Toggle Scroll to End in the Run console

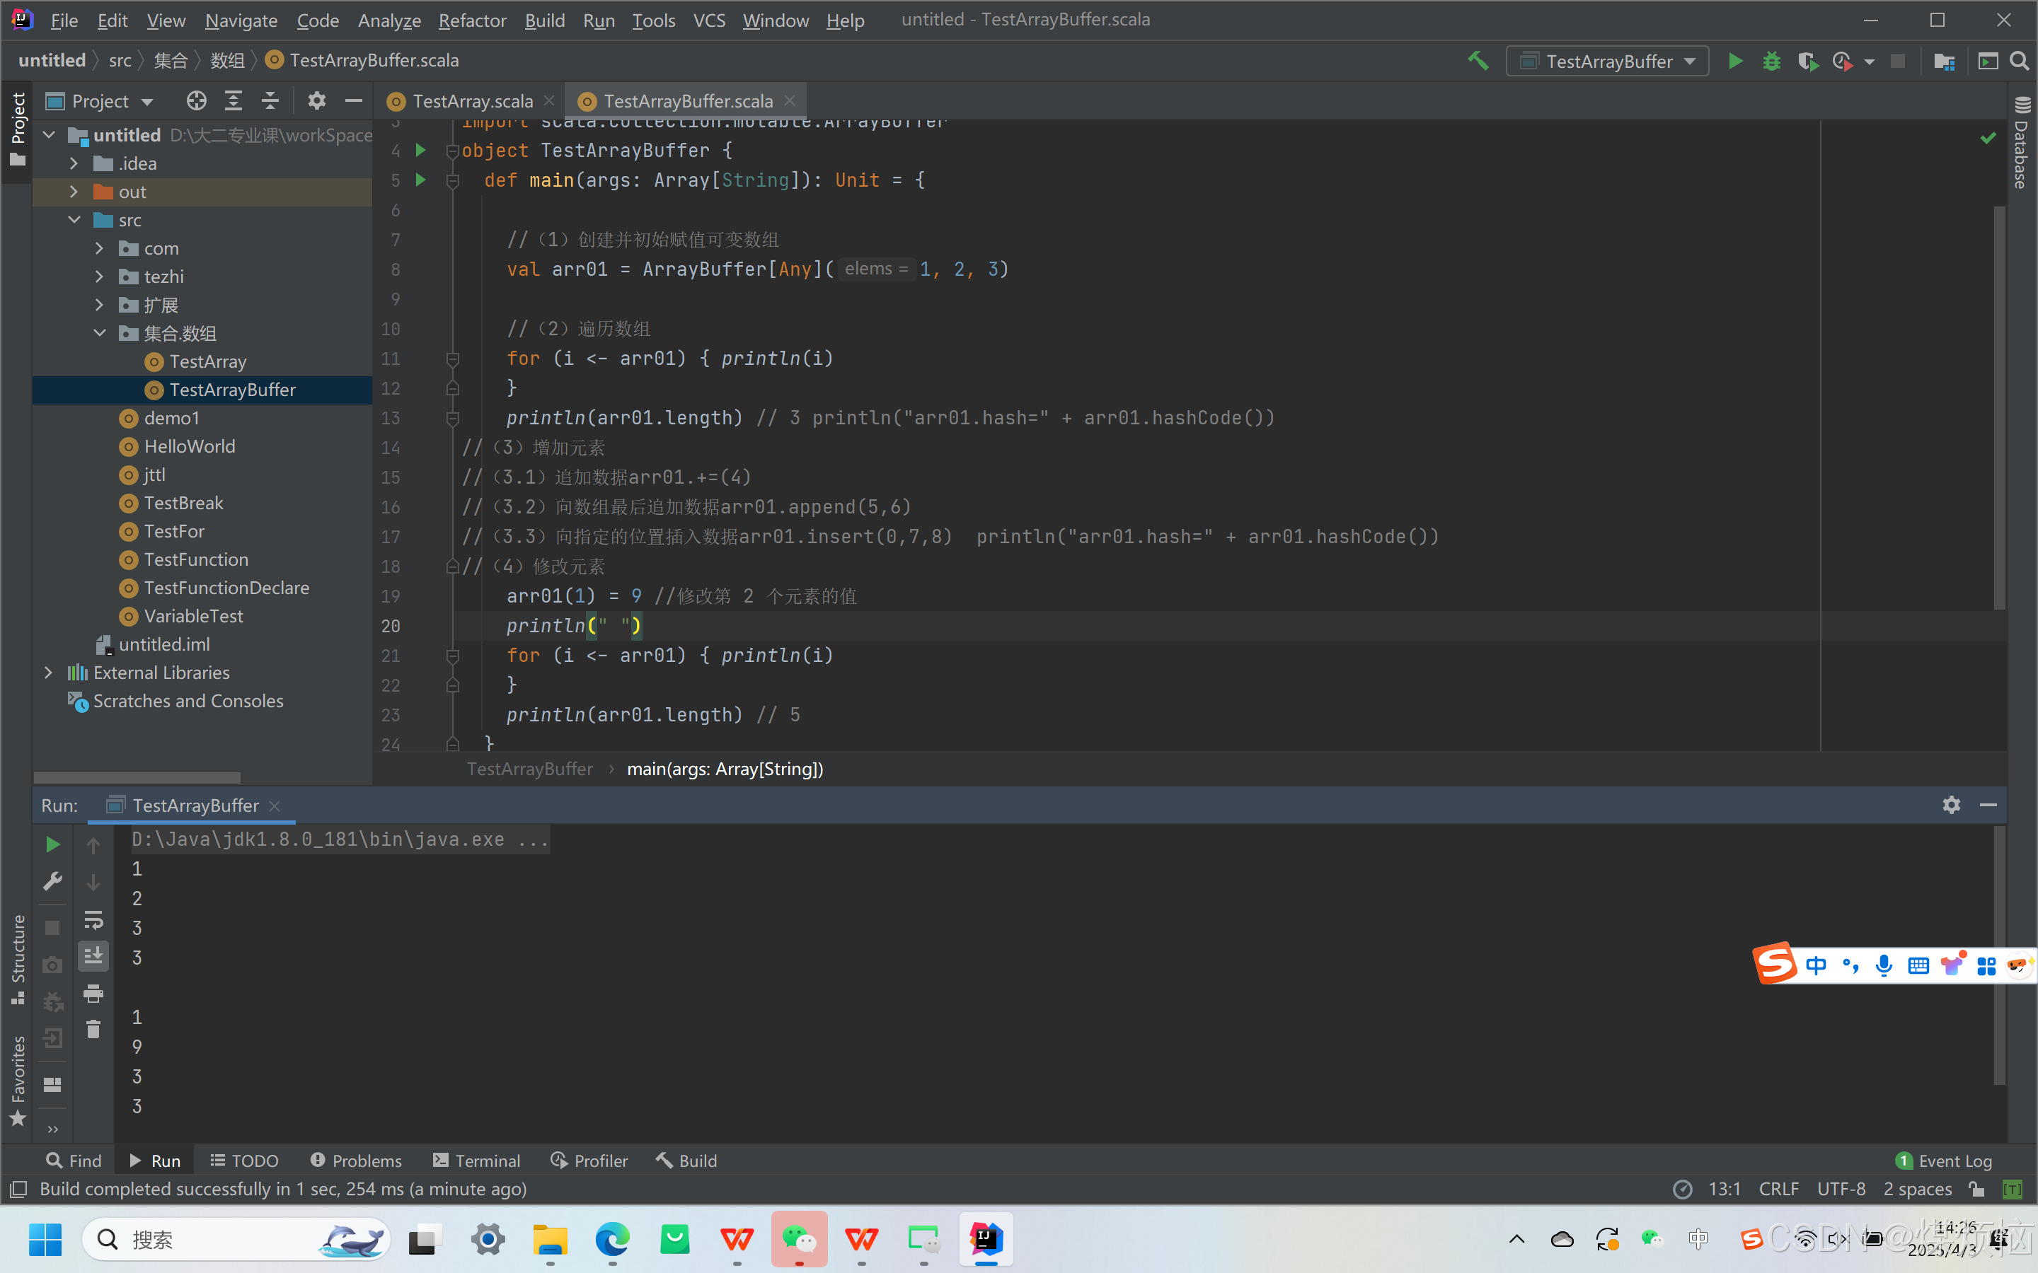[x=93, y=955]
